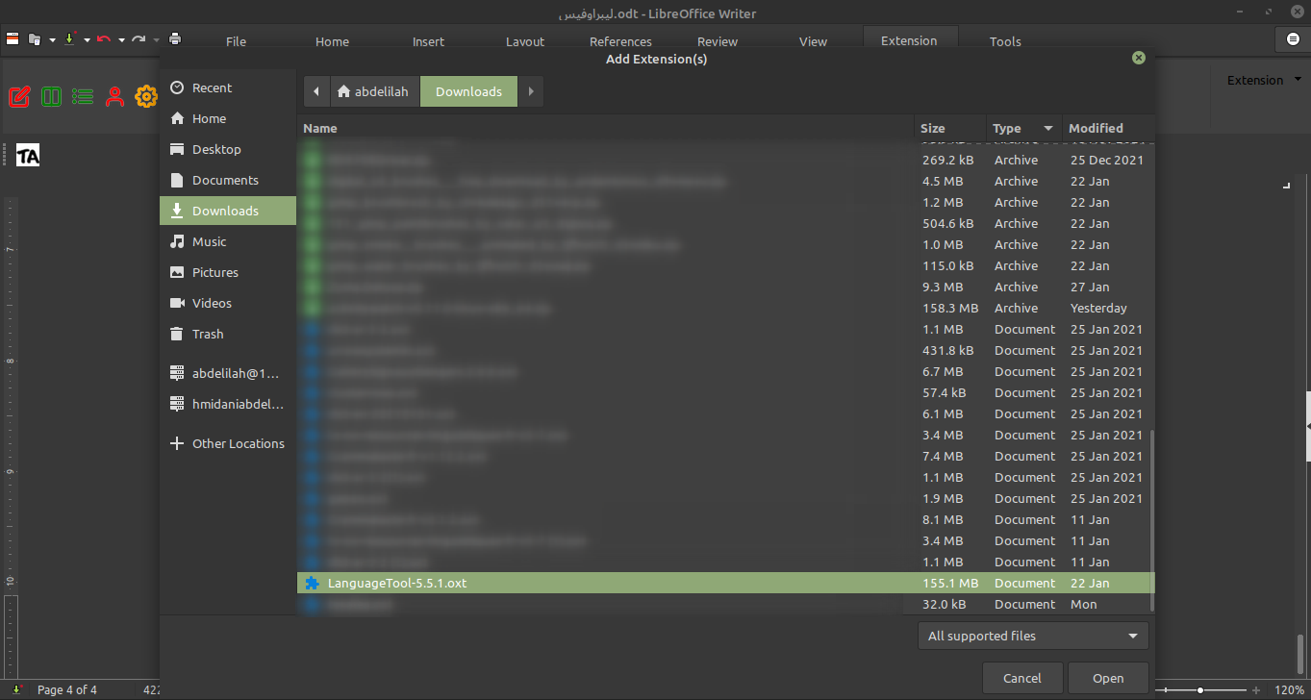Click the TA toolbar icon

(28, 156)
